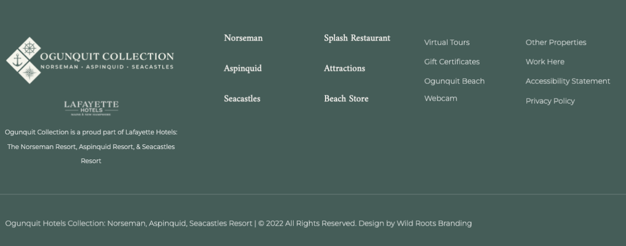Visit the Splash Restaurant page
Image resolution: width=626 pixels, height=246 pixels.
(357, 38)
